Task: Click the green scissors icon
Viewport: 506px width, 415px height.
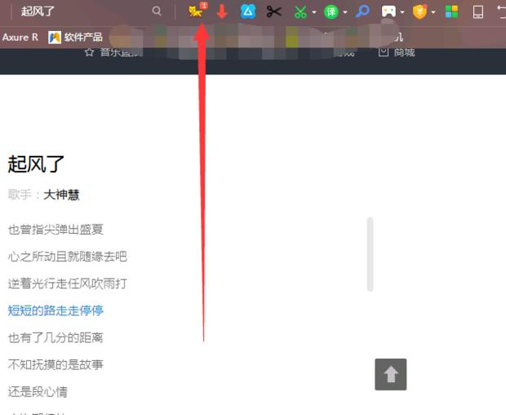Action: tap(300, 12)
